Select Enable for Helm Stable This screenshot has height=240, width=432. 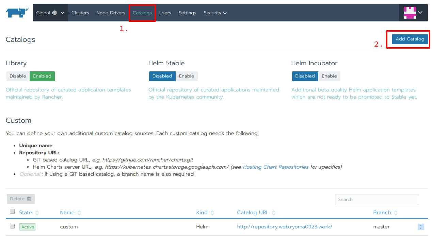coord(187,76)
